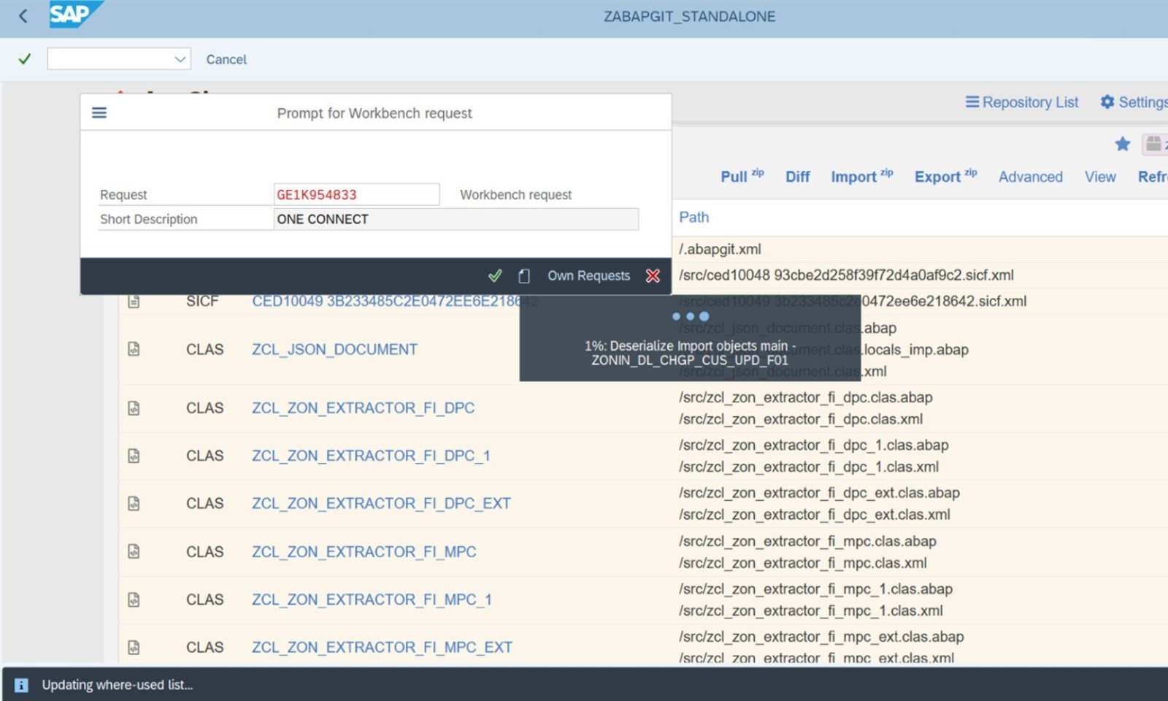This screenshot has width=1168, height=701.
Task: Click the Diff link
Action: (x=797, y=177)
